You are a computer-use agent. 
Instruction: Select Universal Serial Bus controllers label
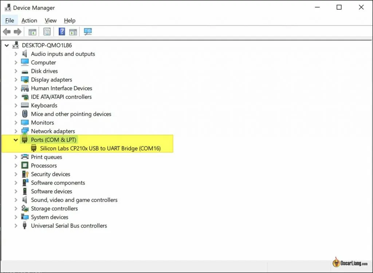[69, 226]
